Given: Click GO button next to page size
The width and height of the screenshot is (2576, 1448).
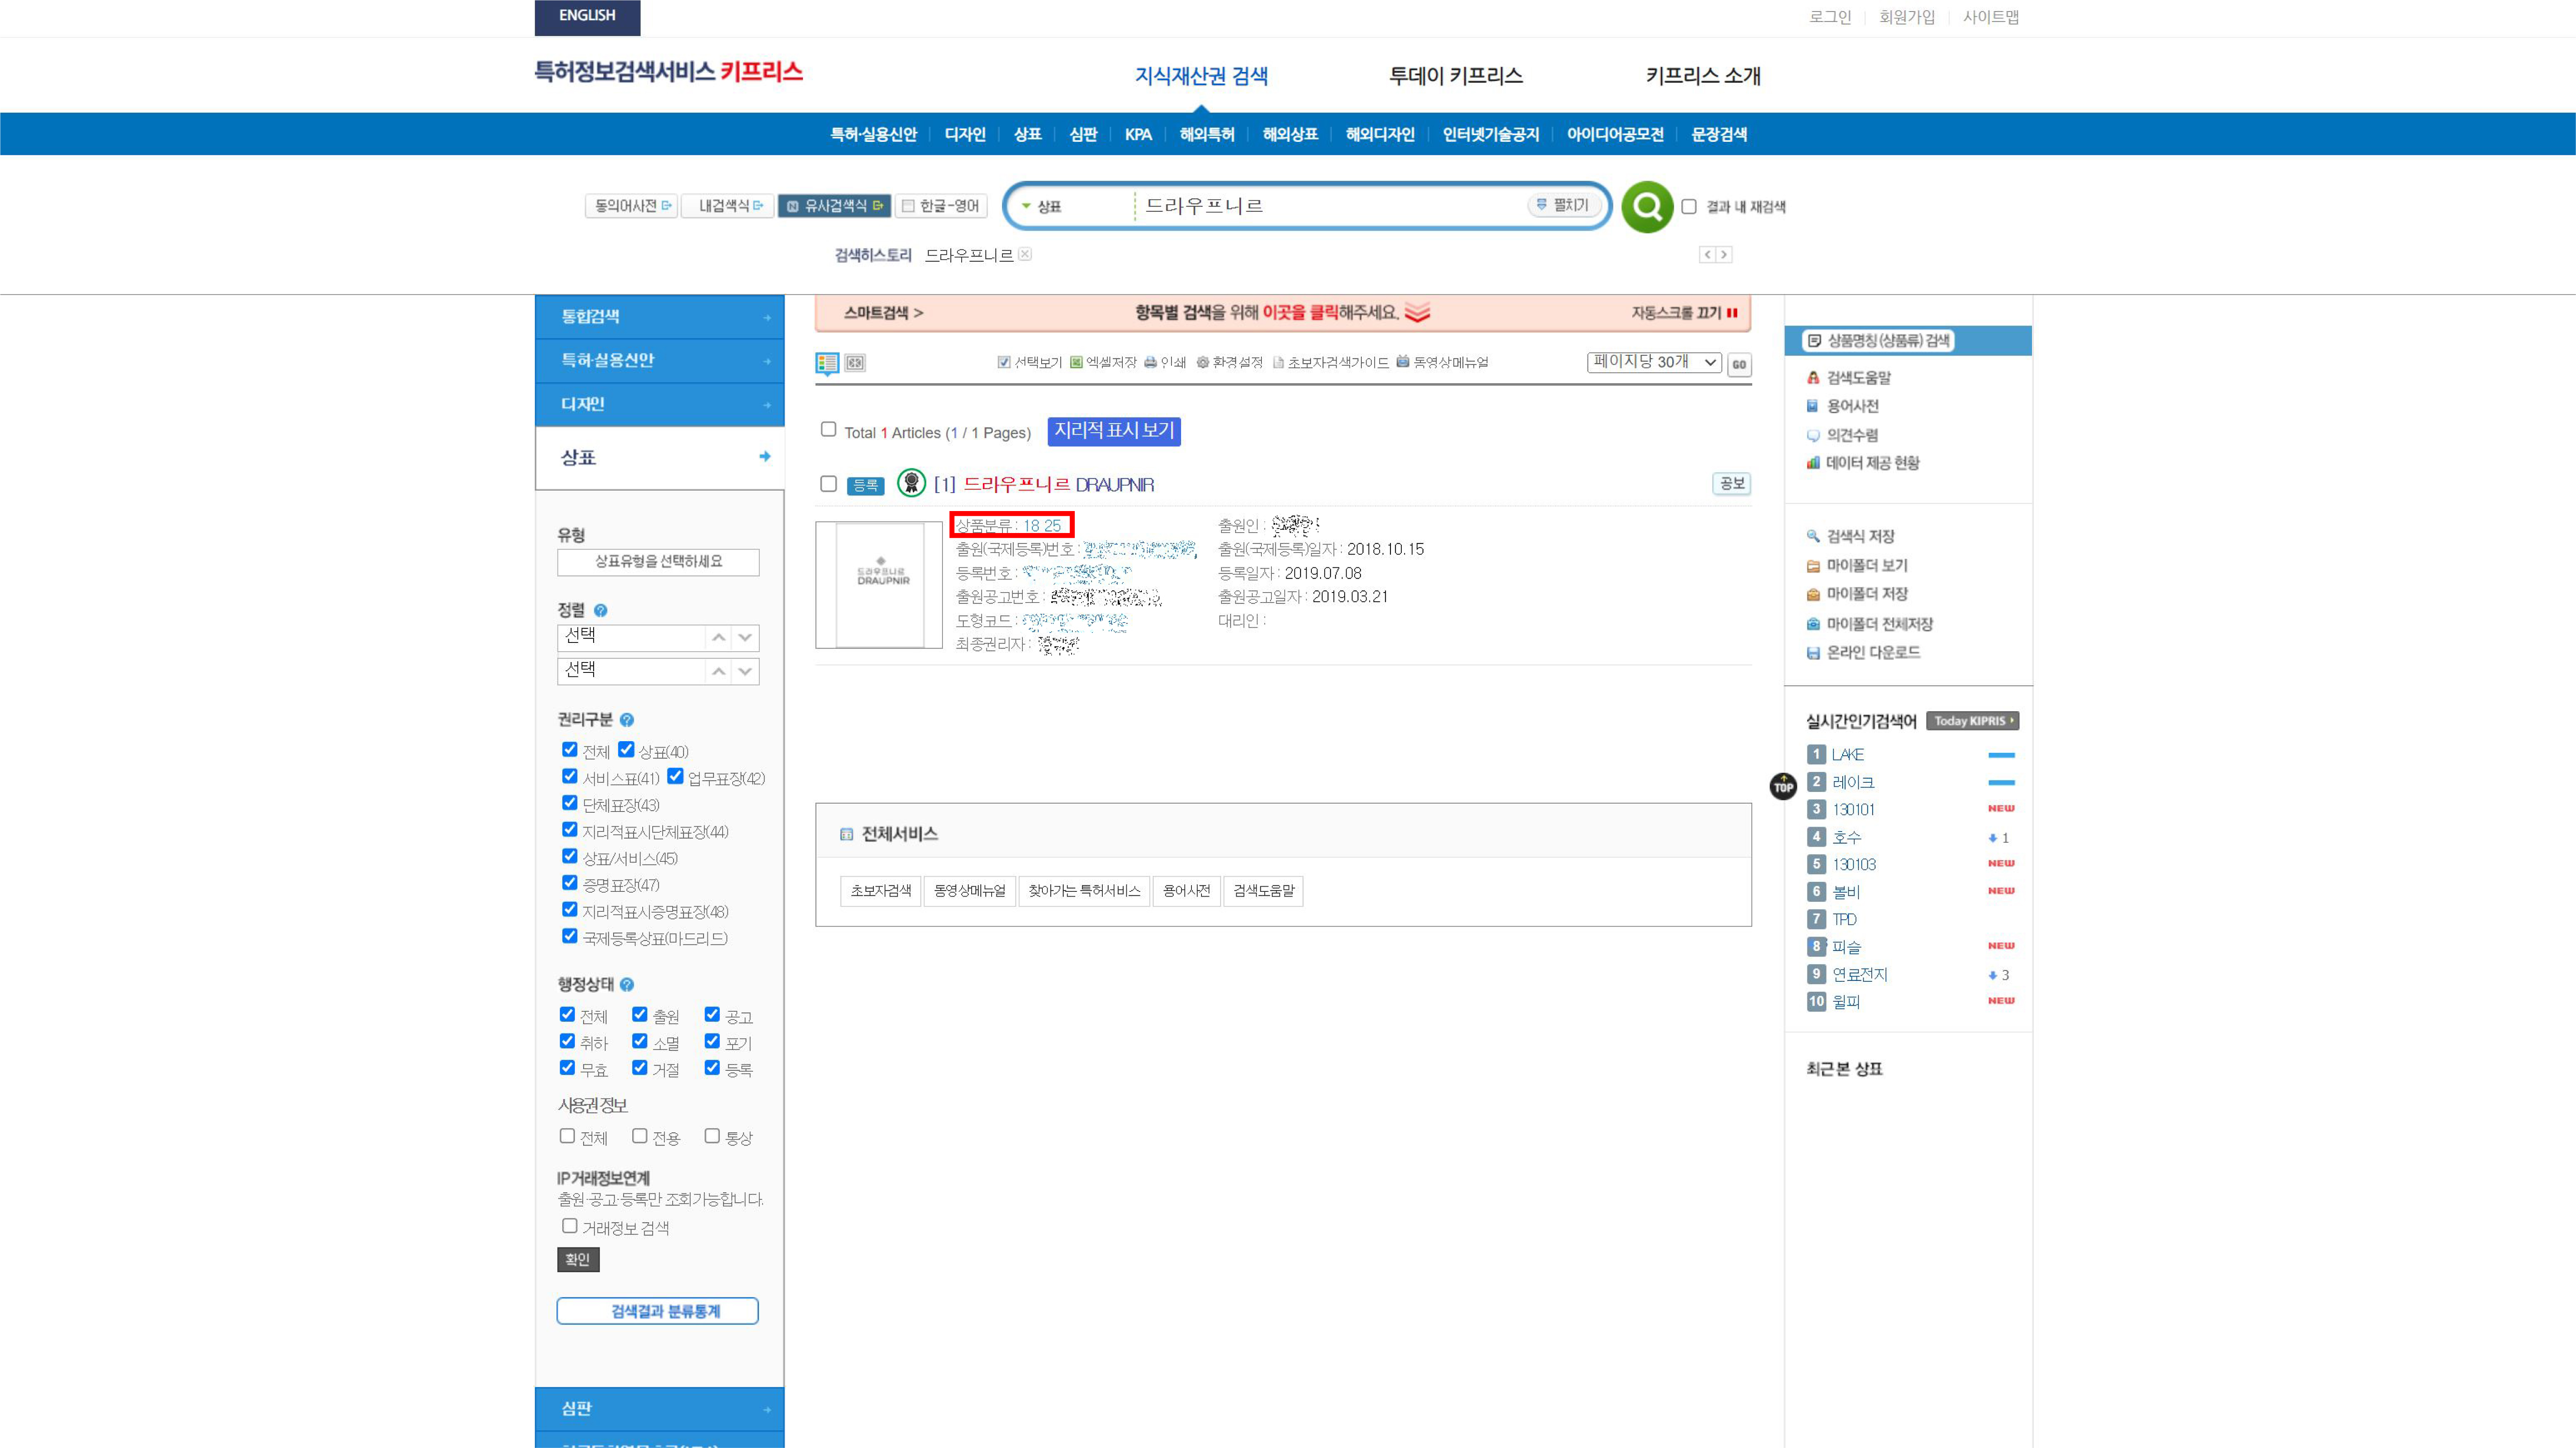Looking at the screenshot, I should click(x=1739, y=365).
